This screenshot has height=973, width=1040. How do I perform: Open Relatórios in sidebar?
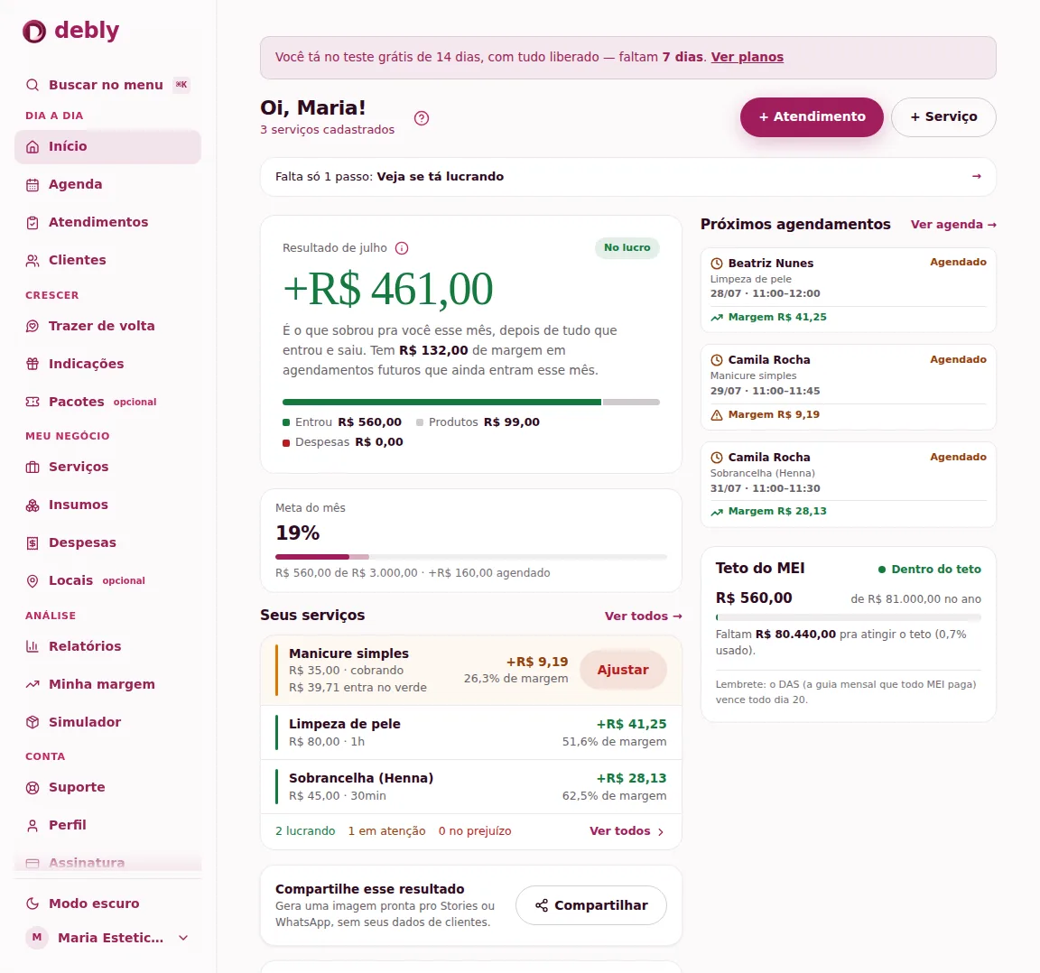(107, 646)
